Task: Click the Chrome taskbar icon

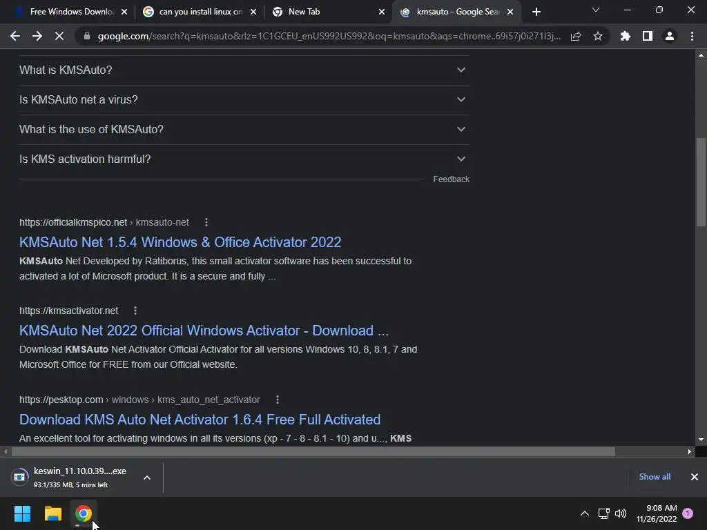Action: (84, 513)
